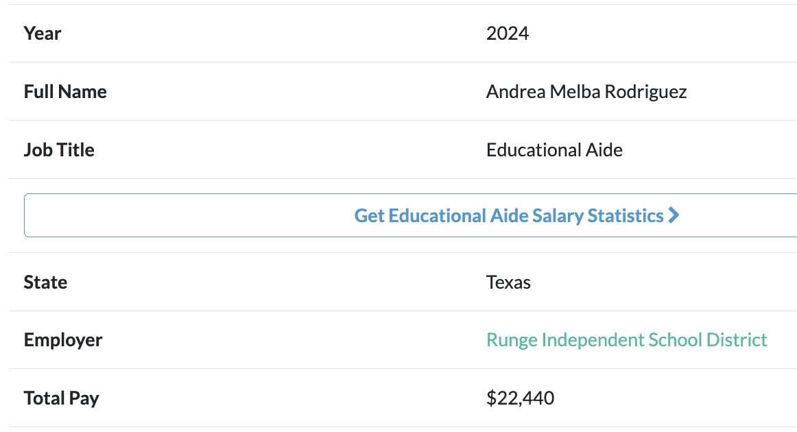Click the word Rodriguez in the full name
The height and width of the screenshot is (432, 797).
[647, 92]
